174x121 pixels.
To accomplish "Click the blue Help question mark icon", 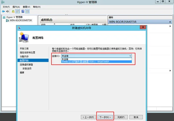I will click(x=23, y=11).
